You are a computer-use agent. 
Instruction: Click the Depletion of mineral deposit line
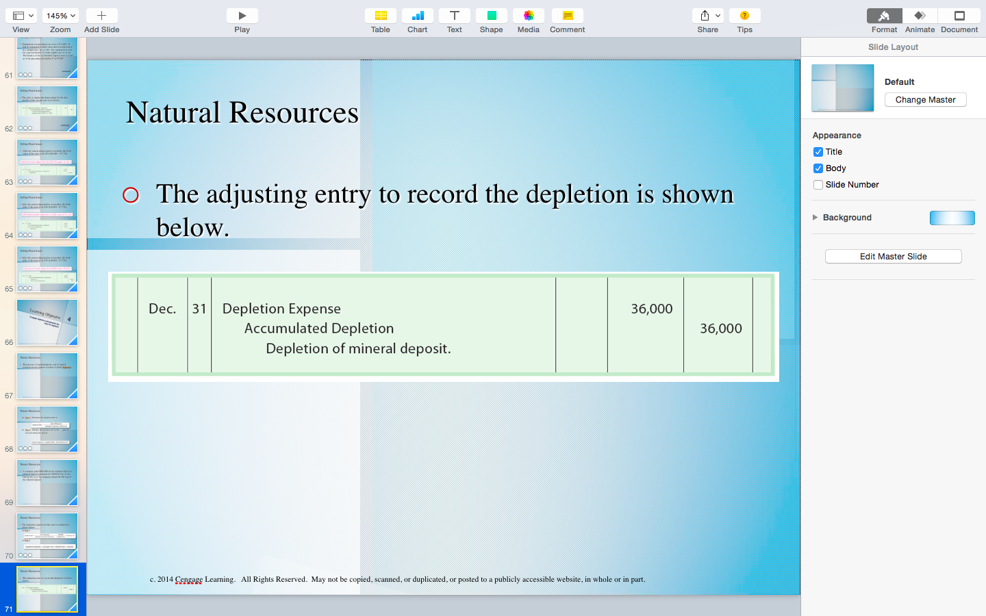click(358, 348)
